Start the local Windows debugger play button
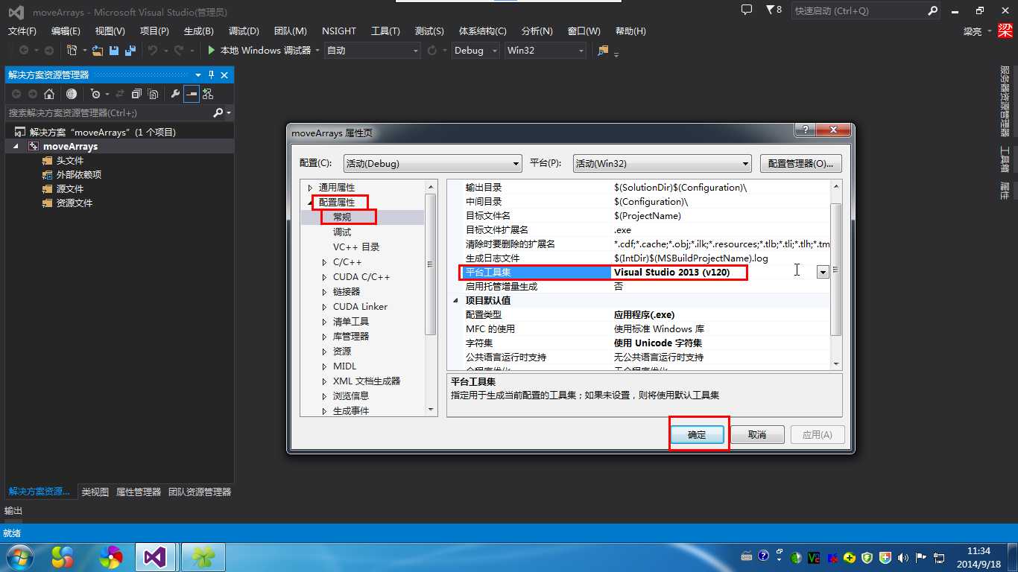The height and width of the screenshot is (572, 1018). click(212, 50)
